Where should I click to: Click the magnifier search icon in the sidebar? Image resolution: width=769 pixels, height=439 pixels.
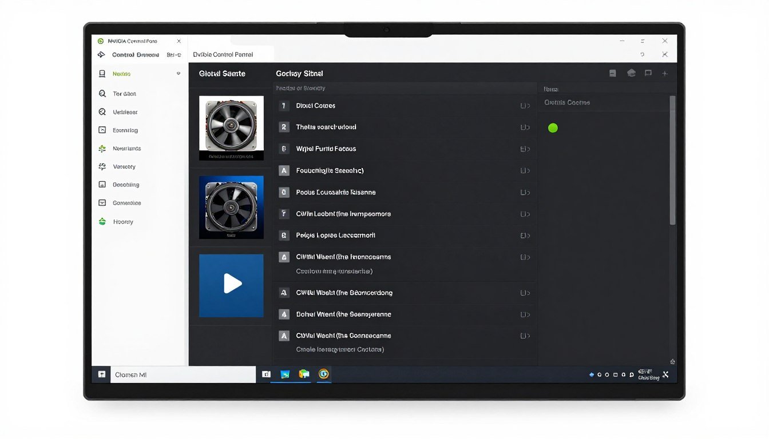101,93
